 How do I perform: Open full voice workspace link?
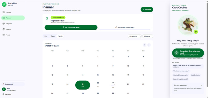click(x=180, y=10)
